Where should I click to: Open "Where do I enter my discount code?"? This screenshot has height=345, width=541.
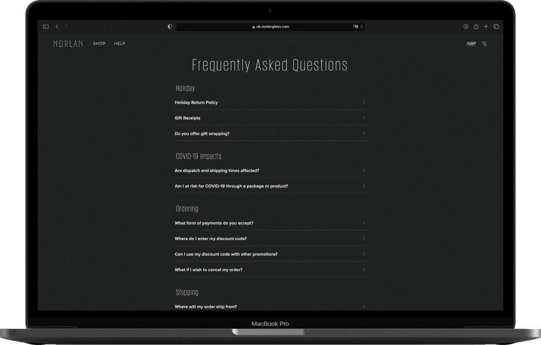pyautogui.click(x=270, y=238)
